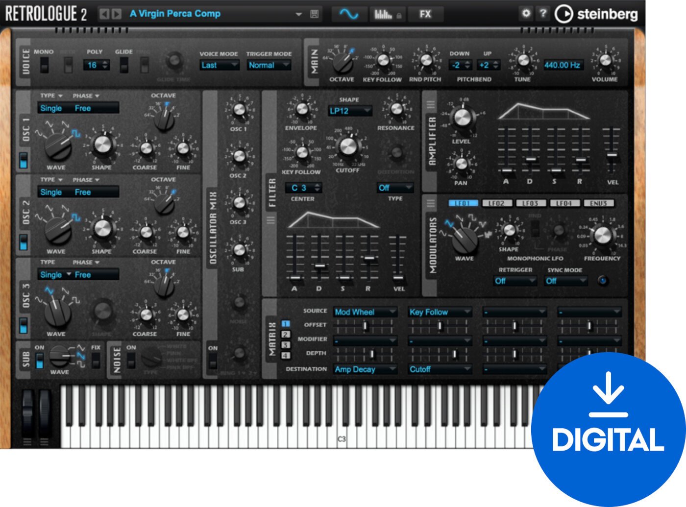Open the filter SHAPE dropdown showing LP12
The width and height of the screenshot is (686, 507).
coord(350,111)
